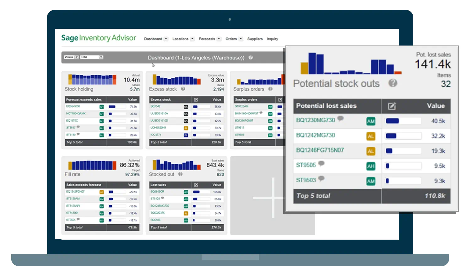This screenshot has width=471, height=276.
Task: Click AL badge on UDHE520H9 row
Action: (186, 128)
